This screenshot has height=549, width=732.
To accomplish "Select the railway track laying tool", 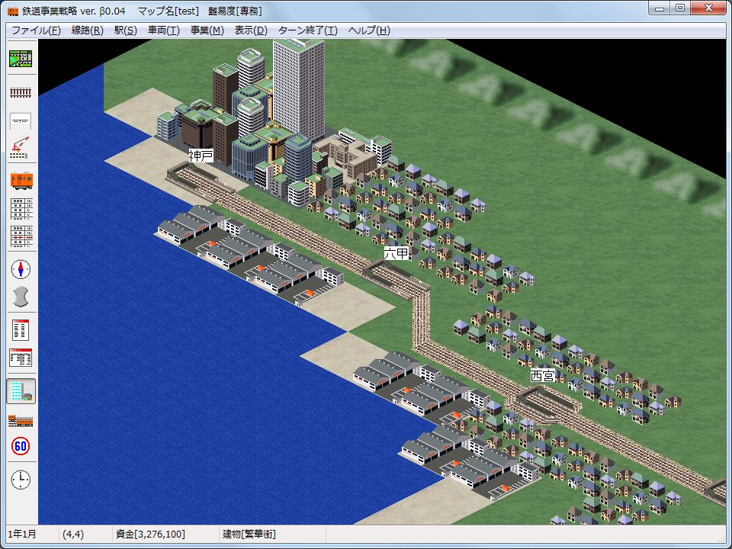I will (x=21, y=91).
